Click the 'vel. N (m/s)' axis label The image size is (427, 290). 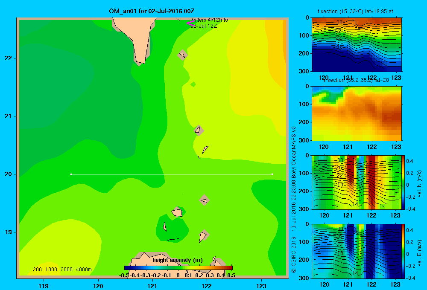click(x=420, y=184)
